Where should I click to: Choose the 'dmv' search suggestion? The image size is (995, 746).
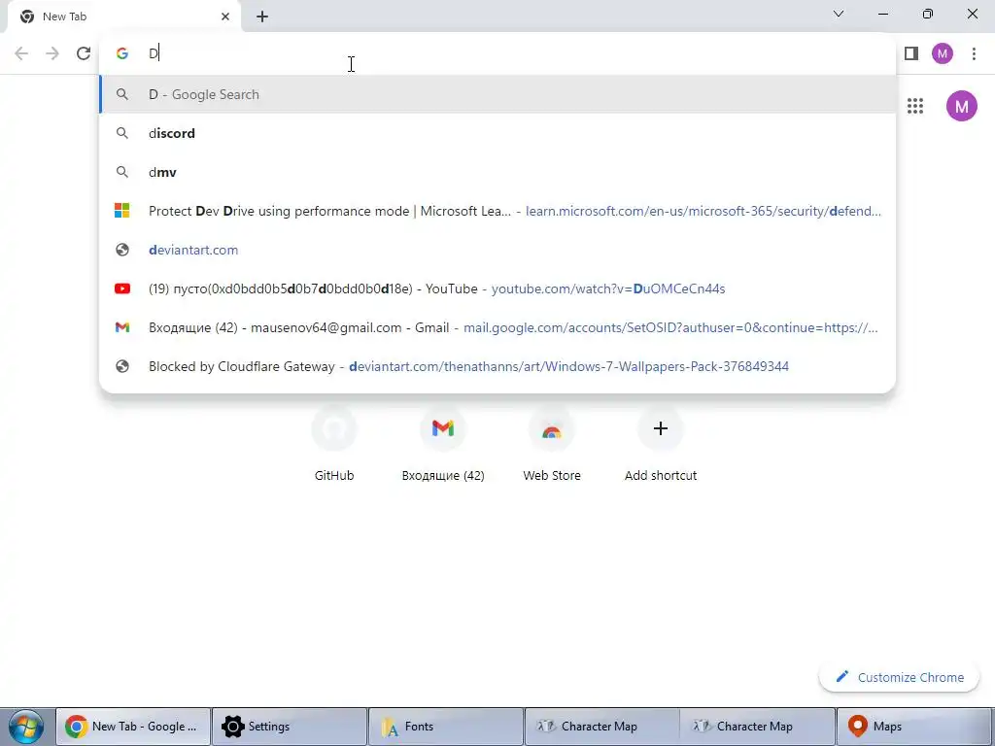tap(497, 172)
